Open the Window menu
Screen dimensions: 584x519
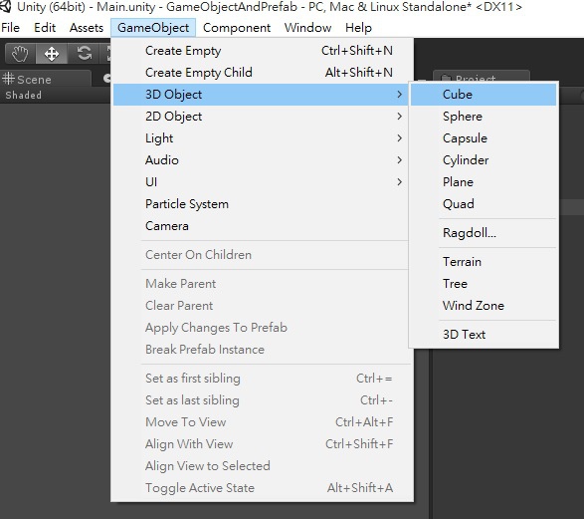click(307, 28)
